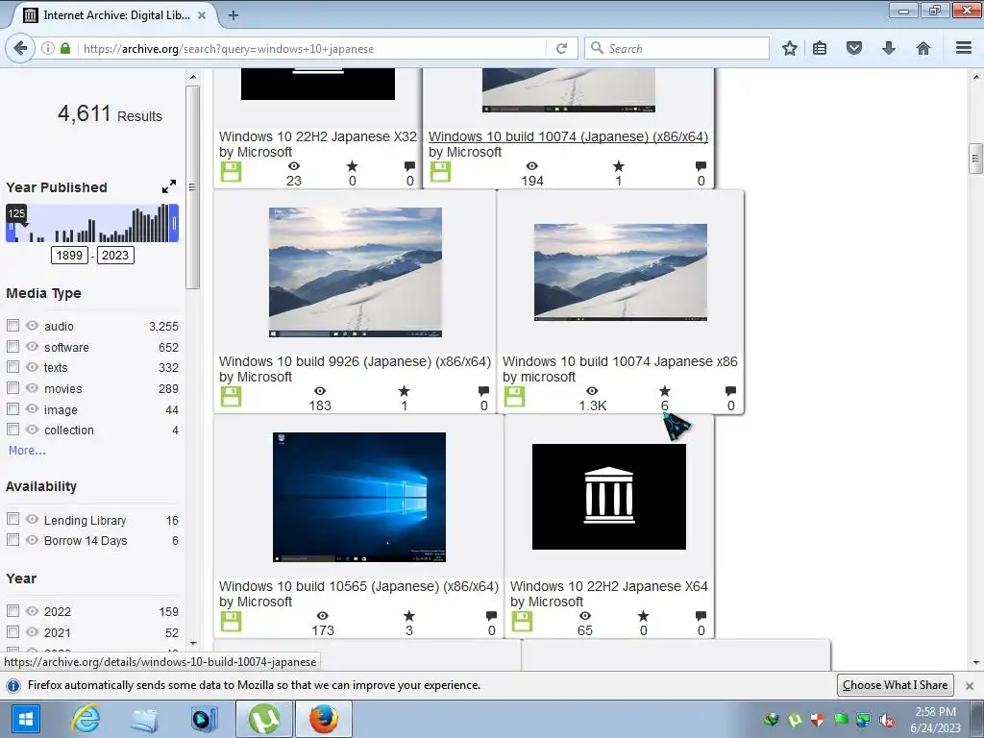Open the Firefox hamburger menu
Screen dimensions: 984x738
(964, 48)
